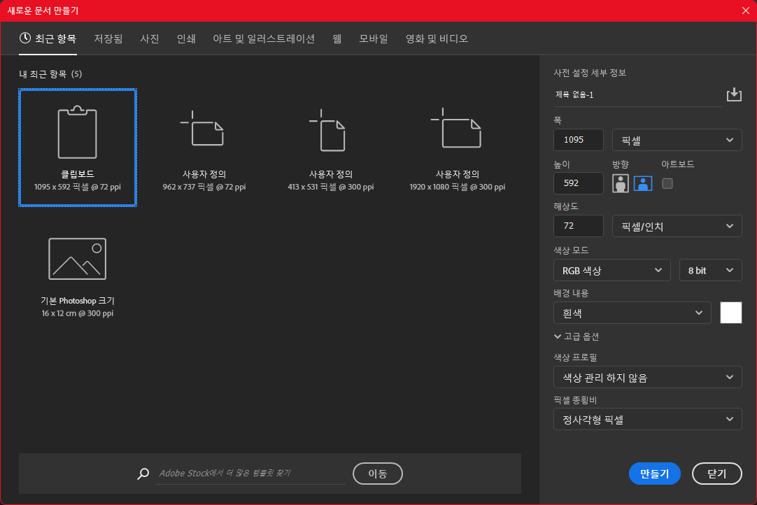Close the 새로운 문서 만들기 dialog with X
The image size is (757, 505).
click(x=745, y=10)
